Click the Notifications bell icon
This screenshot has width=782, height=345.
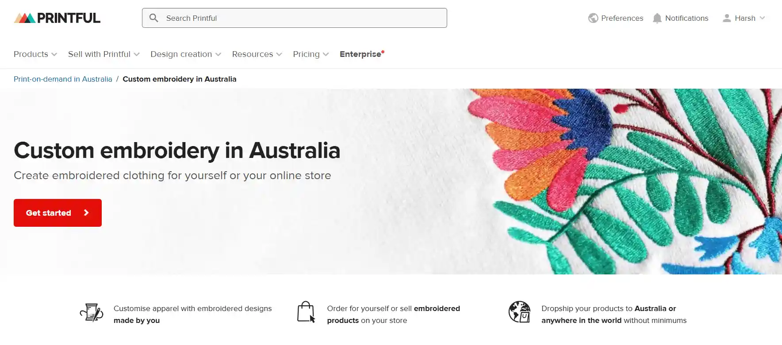pos(657,18)
